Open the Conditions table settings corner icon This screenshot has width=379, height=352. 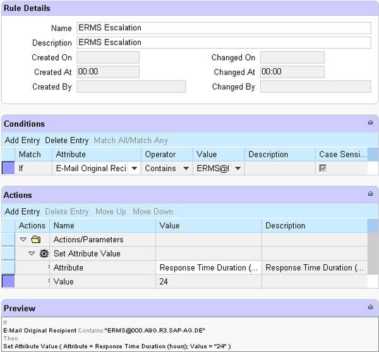point(373,155)
